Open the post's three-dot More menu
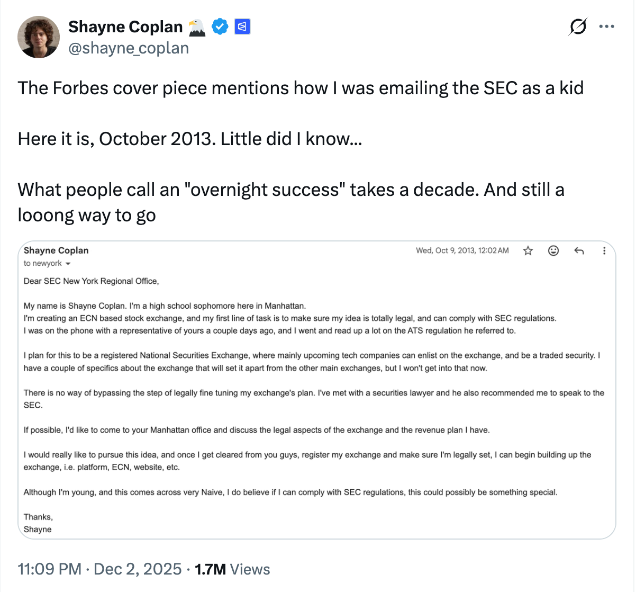 [606, 26]
